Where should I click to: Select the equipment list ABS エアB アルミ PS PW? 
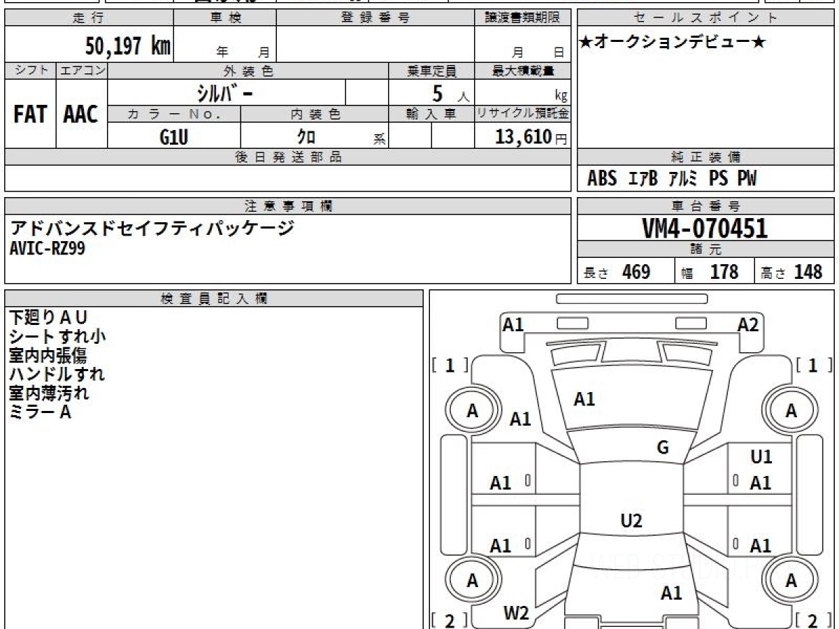coord(672,179)
